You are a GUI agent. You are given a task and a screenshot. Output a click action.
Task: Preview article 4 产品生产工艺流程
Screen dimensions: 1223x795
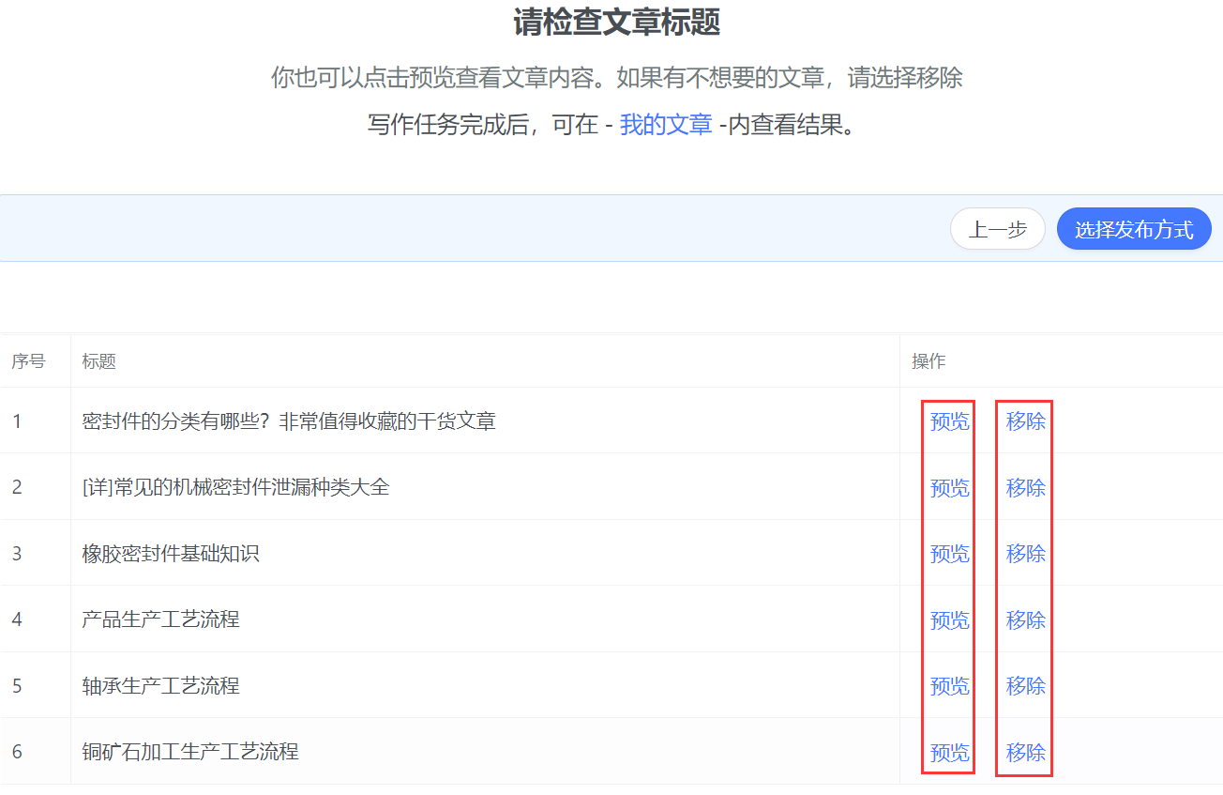pyautogui.click(x=949, y=620)
